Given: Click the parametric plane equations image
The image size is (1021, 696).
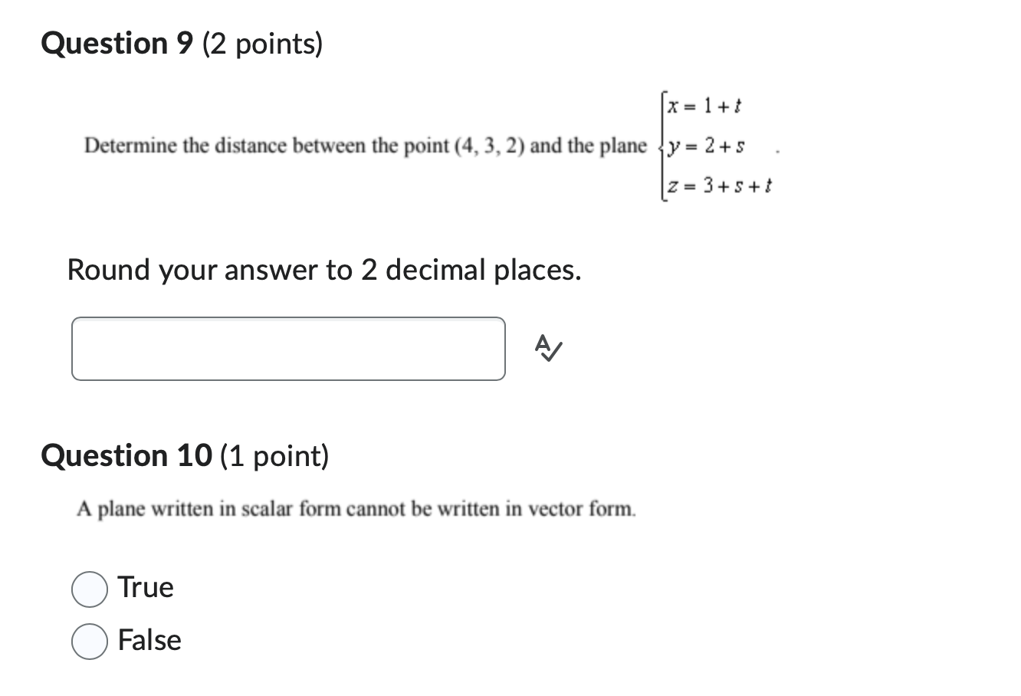Looking at the screenshot, I should coord(717,144).
